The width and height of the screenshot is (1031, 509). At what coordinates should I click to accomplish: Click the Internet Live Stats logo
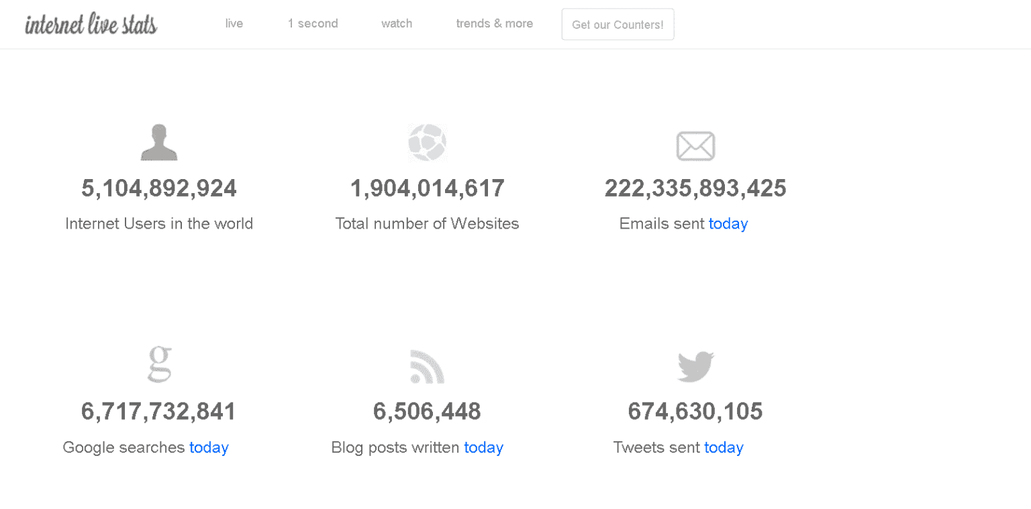(x=91, y=25)
